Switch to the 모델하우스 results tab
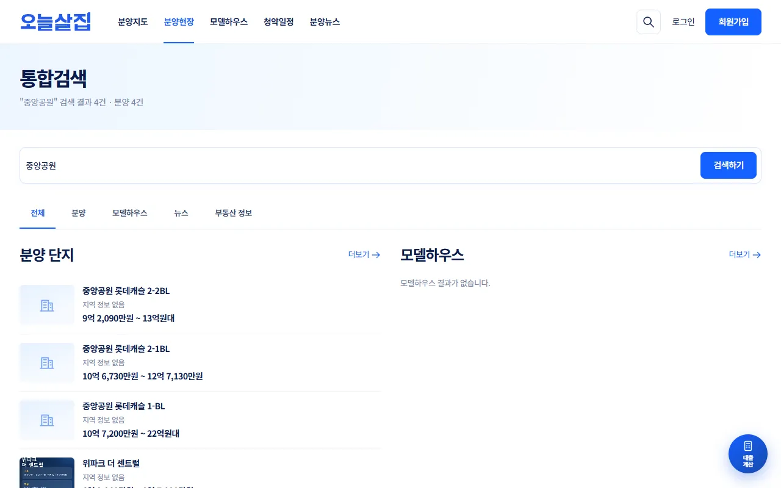This screenshot has width=781, height=488. [130, 213]
